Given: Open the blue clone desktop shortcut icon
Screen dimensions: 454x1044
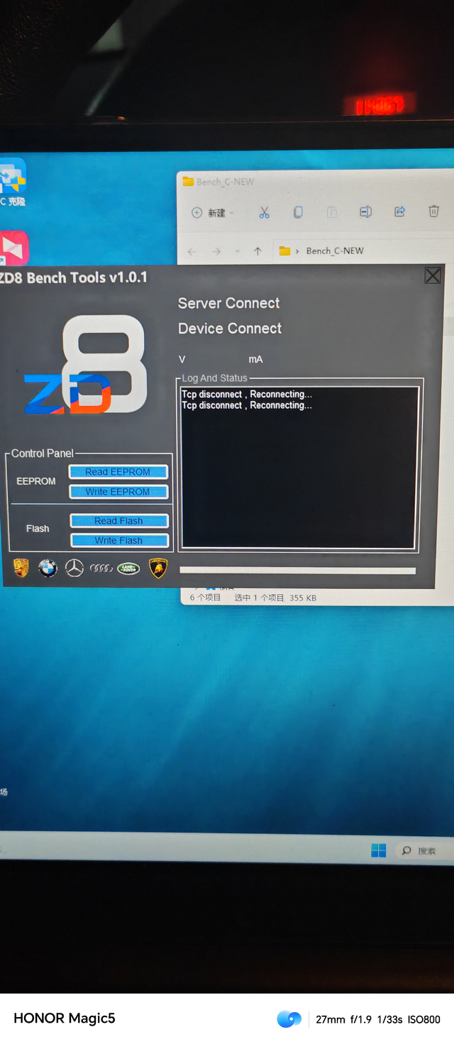Looking at the screenshot, I should tap(12, 176).
